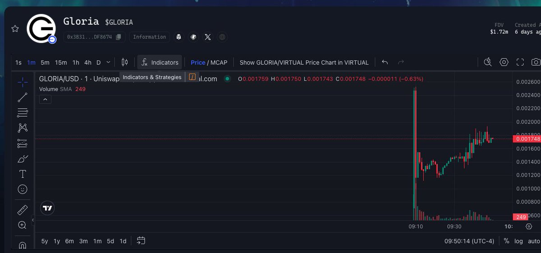
Task: Favorite Gloria with the star icon
Action: pos(15,29)
